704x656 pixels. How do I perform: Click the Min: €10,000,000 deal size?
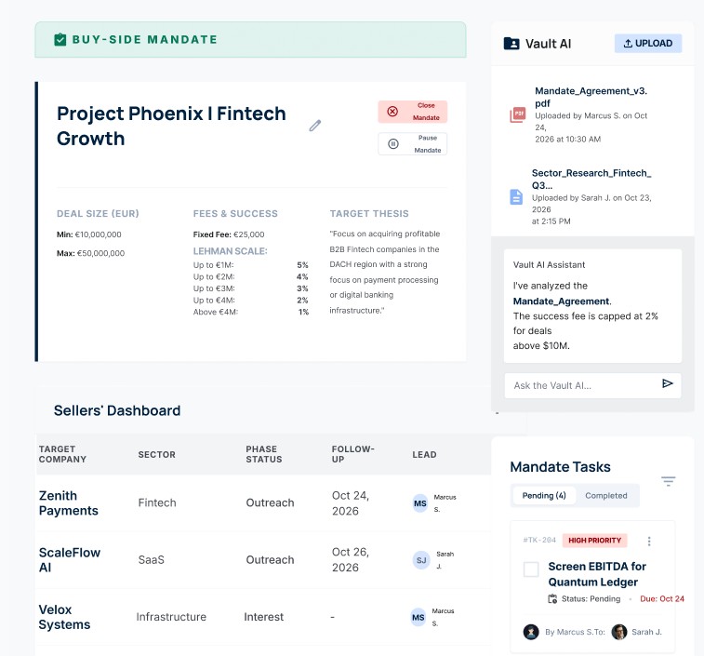(x=89, y=234)
